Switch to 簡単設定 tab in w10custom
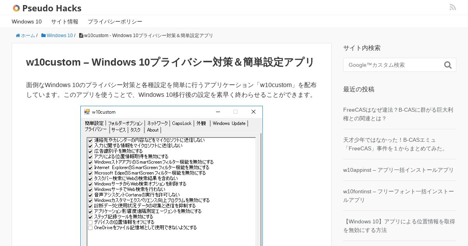 coord(94,123)
